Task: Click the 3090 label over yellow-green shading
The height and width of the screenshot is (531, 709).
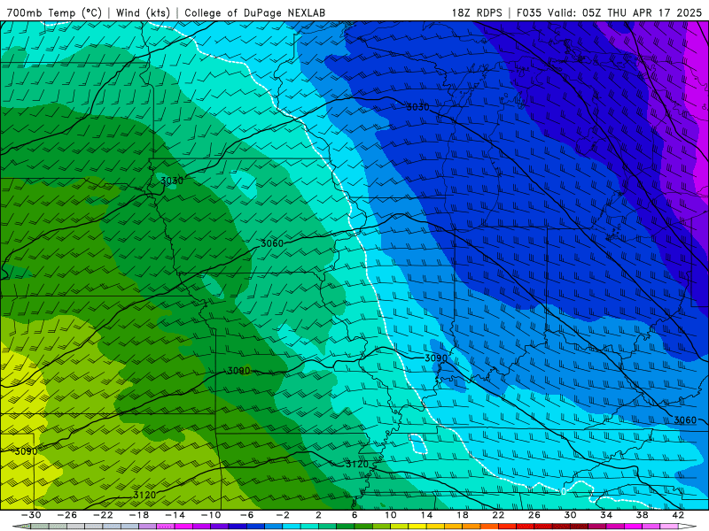Action: [x=26, y=451]
